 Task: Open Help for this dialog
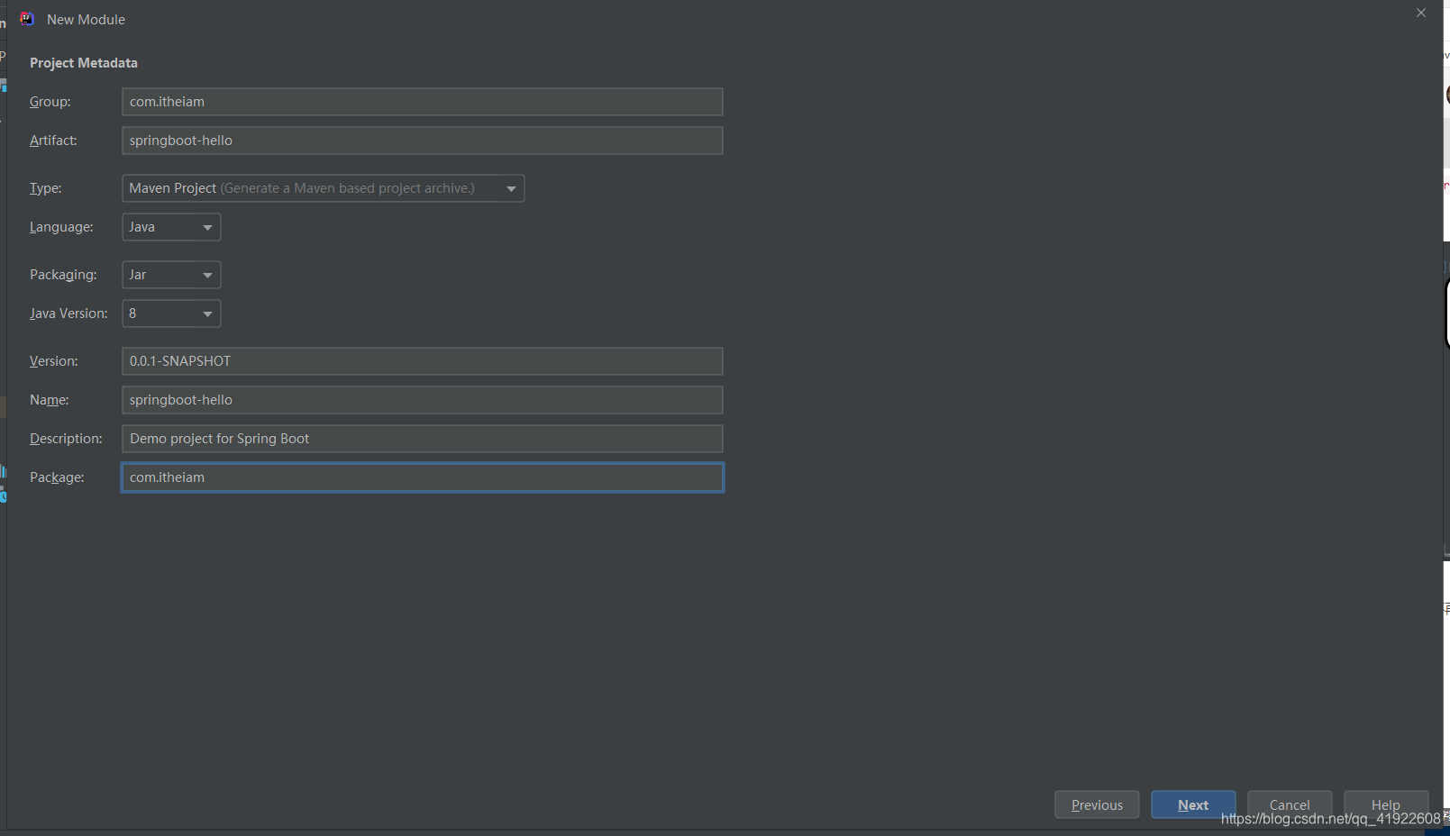[x=1386, y=804]
